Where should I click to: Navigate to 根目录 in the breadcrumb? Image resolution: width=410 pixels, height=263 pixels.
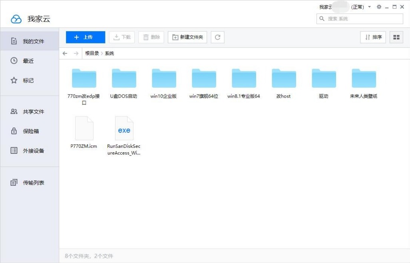[x=92, y=53]
